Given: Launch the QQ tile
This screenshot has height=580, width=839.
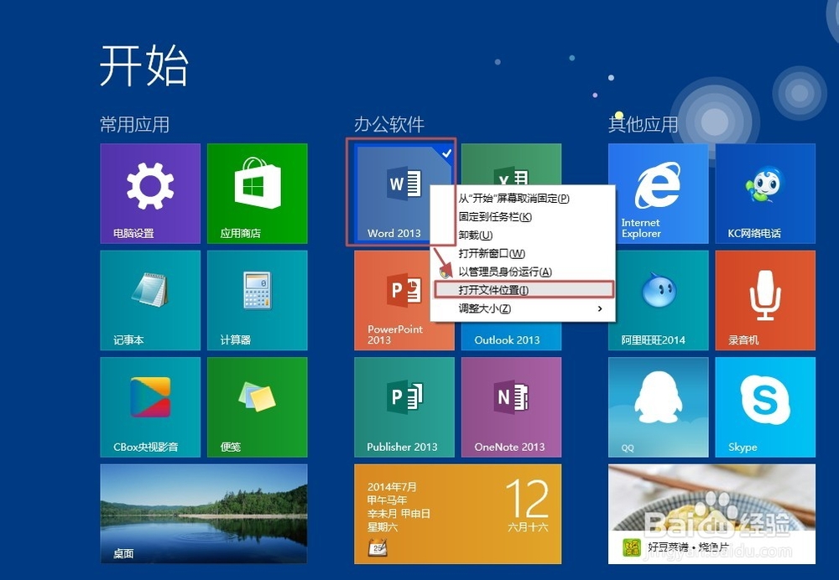Looking at the screenshot, I should tap(659, 407).
